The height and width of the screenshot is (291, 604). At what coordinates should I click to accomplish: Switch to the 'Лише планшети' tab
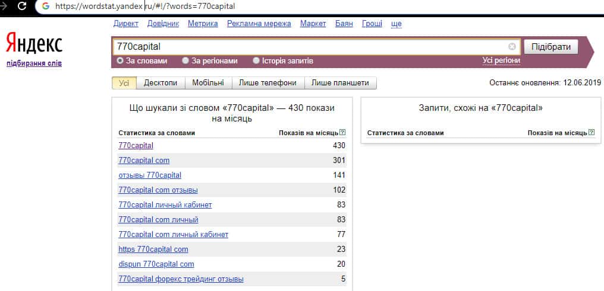[x=341, y=83]
